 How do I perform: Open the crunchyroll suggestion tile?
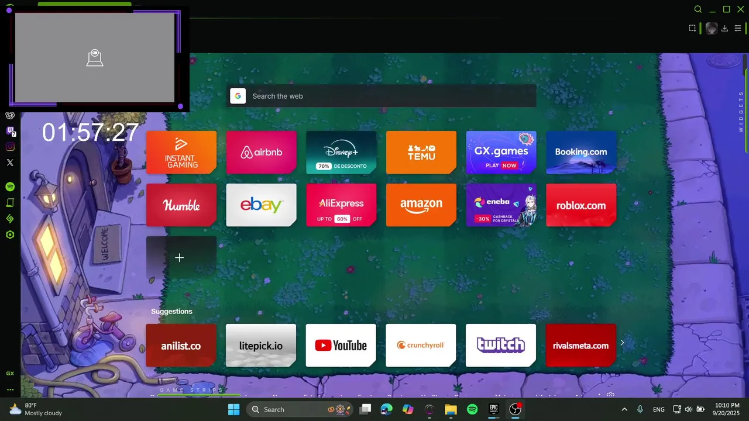click(421, 346)
